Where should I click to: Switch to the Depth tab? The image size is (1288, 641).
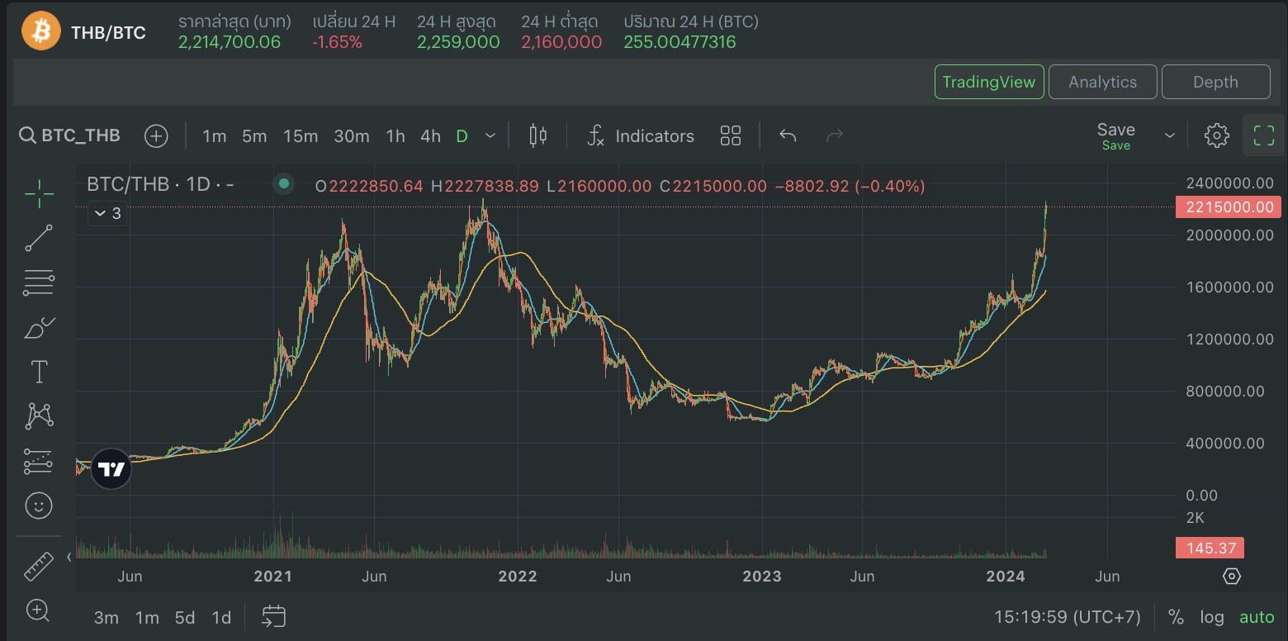(x=1215, y=82)
